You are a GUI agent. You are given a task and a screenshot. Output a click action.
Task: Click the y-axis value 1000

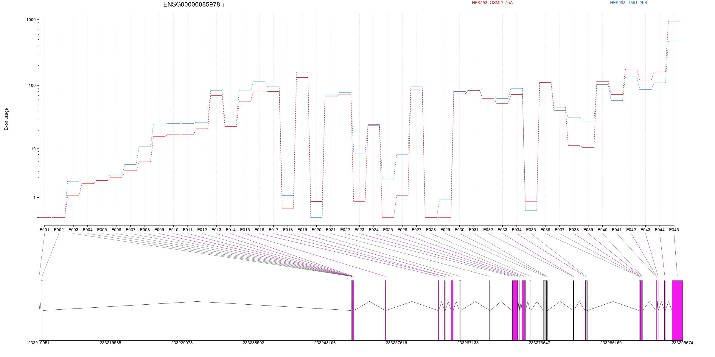(x=31, y=20)
